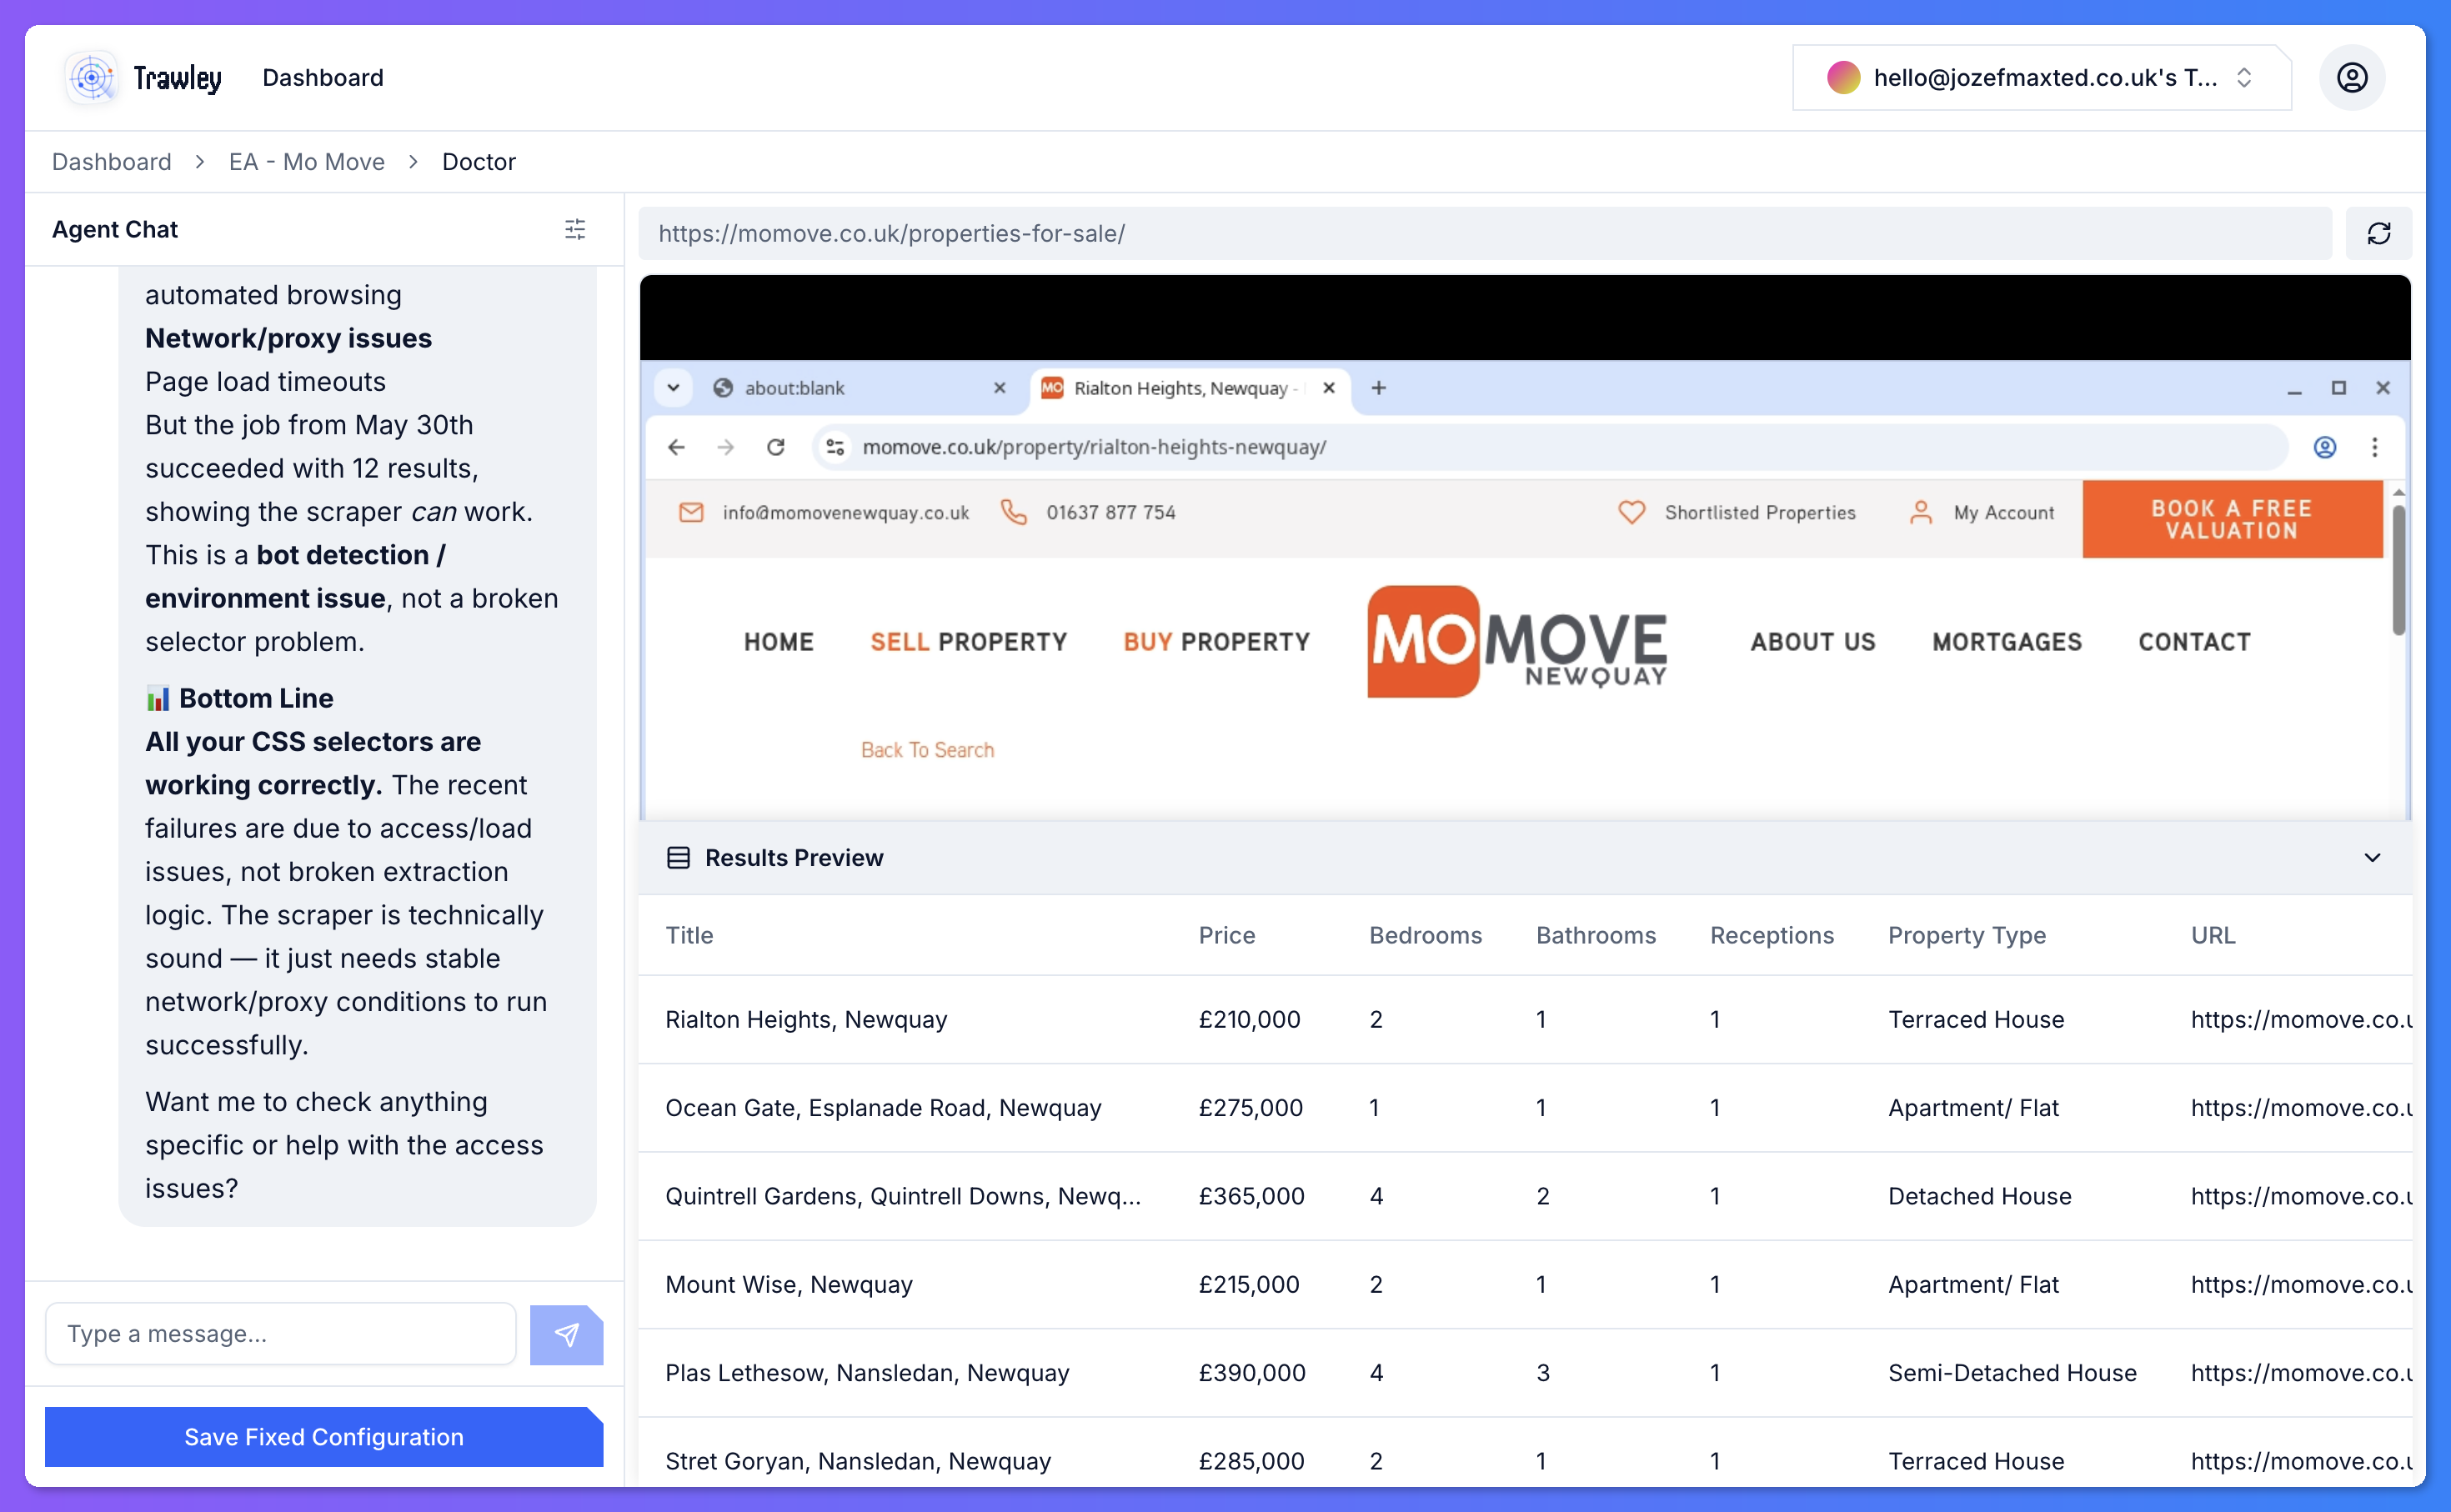Collapse the Results Preview panel
The image size is (2451, 1512).
coord(2372,858)
